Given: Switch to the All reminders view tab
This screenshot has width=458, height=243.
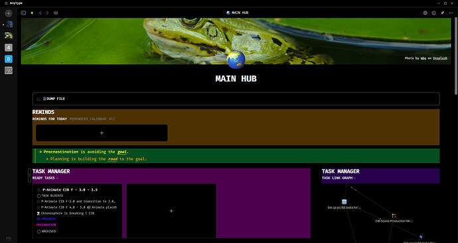Looking at the screenshot, I should (112, 119).
